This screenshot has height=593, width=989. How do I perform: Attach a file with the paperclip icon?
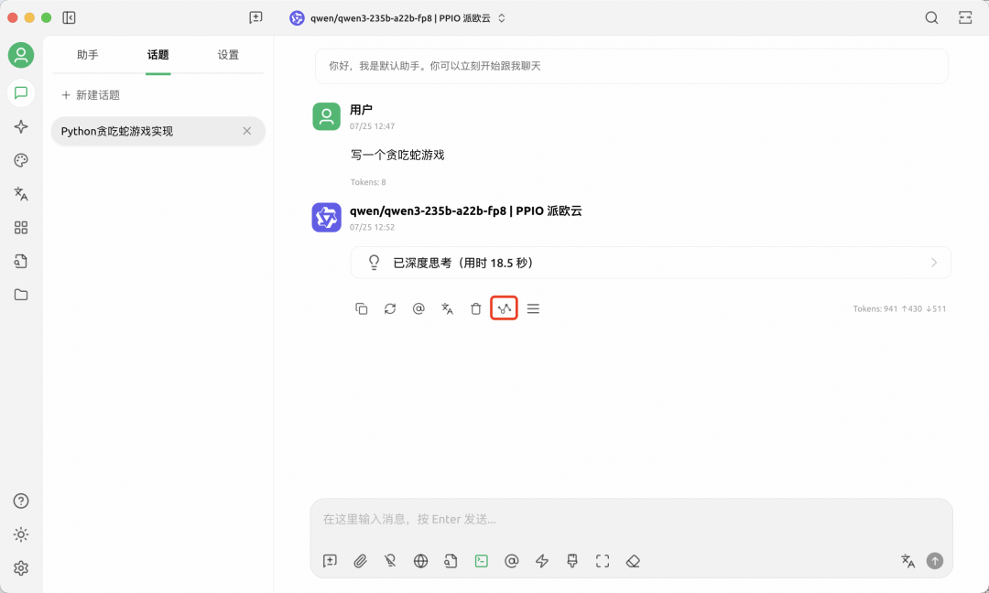click(x=360, y=560)
